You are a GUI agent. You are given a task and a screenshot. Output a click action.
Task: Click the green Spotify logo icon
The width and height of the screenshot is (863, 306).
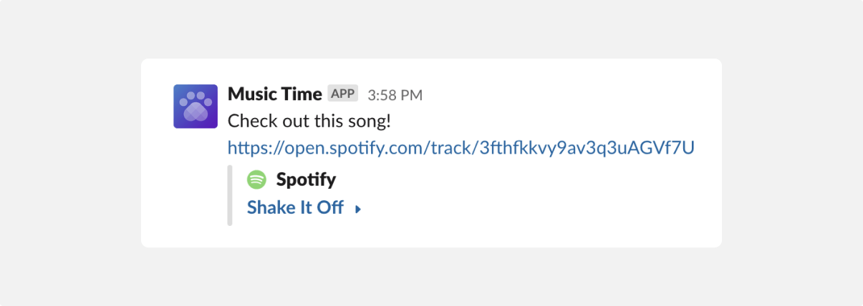(x=256, y=179)
